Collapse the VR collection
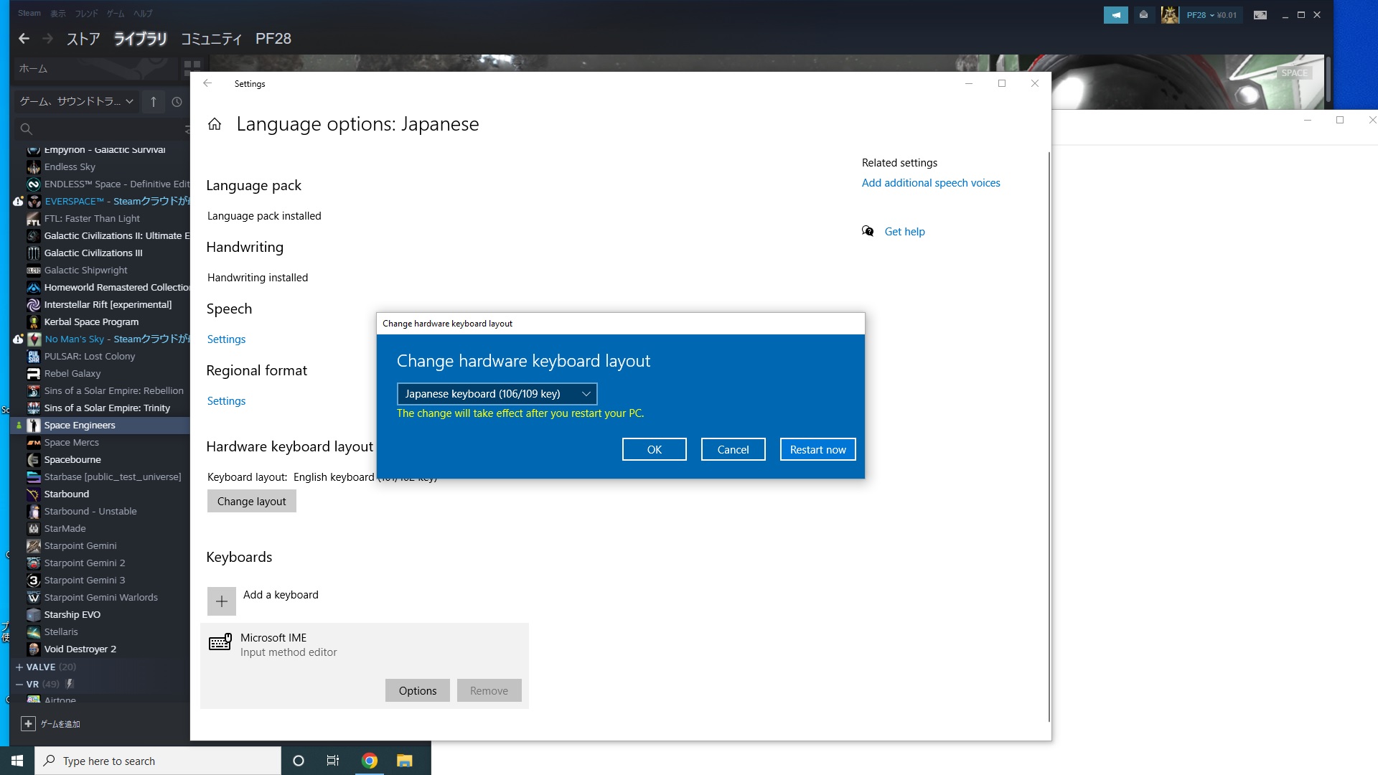1378x775 pixels. pos(19,684)
